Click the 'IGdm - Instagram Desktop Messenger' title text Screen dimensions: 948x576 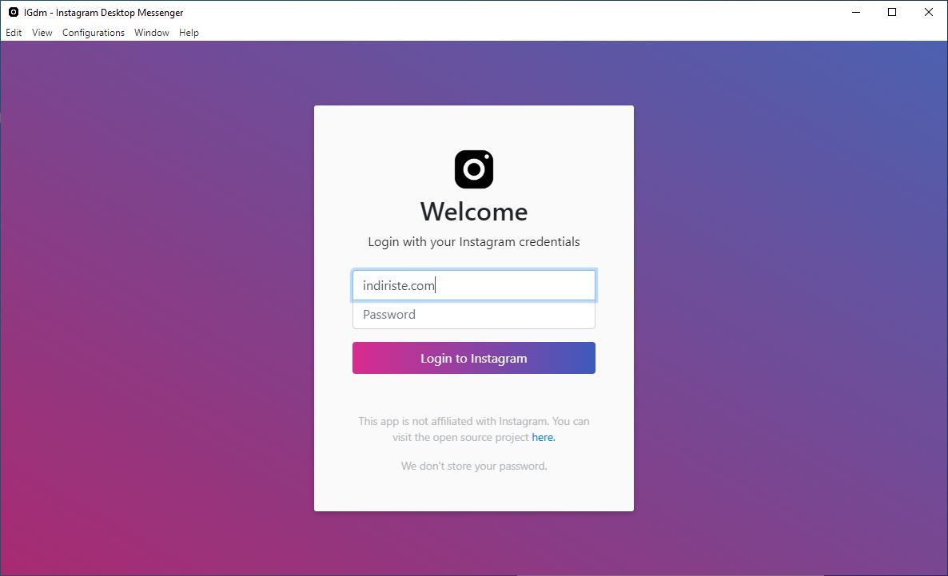[103, 13]
